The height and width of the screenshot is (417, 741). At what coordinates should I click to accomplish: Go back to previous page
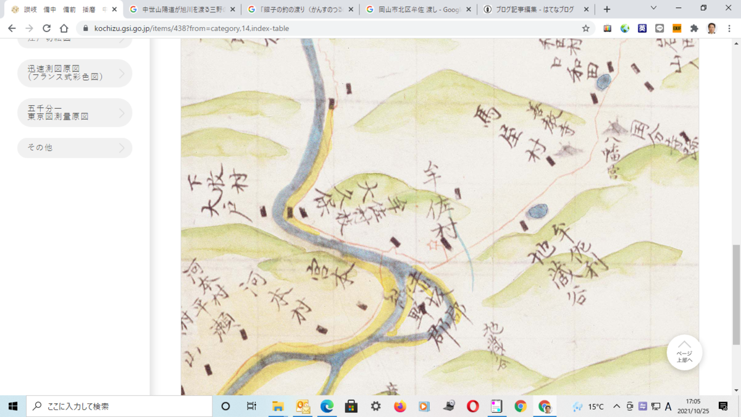tap(12, 28)
